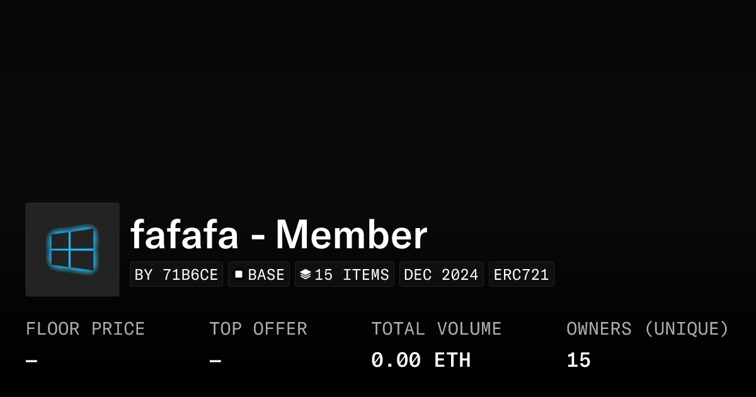Select the "0.00" total volume amount
Viewport: 756px width, 397px height.
(x=396, y=360)
